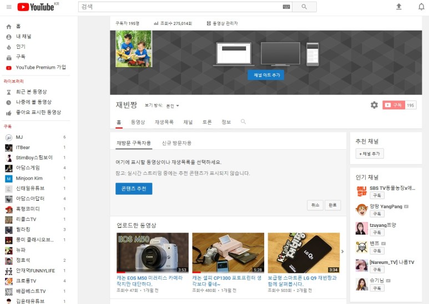Click the magnifier search button

tap(304, 7)
